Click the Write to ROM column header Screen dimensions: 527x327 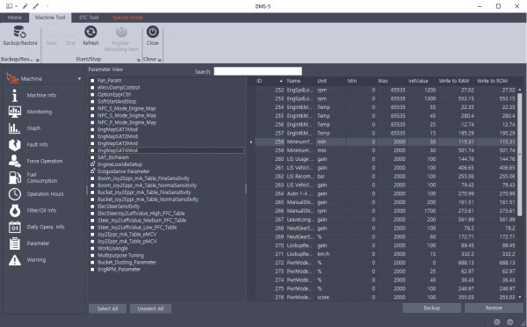pyautogui.click(x=495, y=81)
